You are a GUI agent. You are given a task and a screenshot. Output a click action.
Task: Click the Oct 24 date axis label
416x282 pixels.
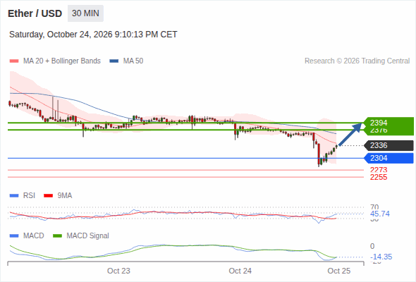tap(240, 271)
